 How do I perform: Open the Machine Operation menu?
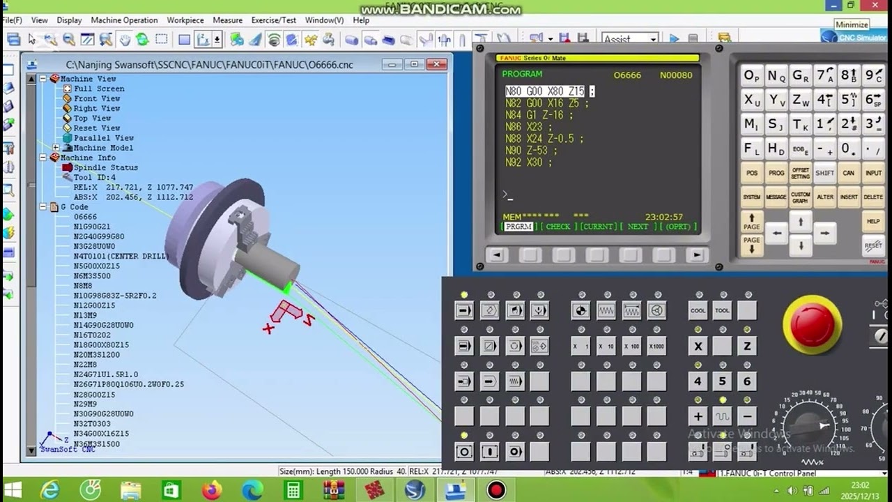tap(124, 20)
